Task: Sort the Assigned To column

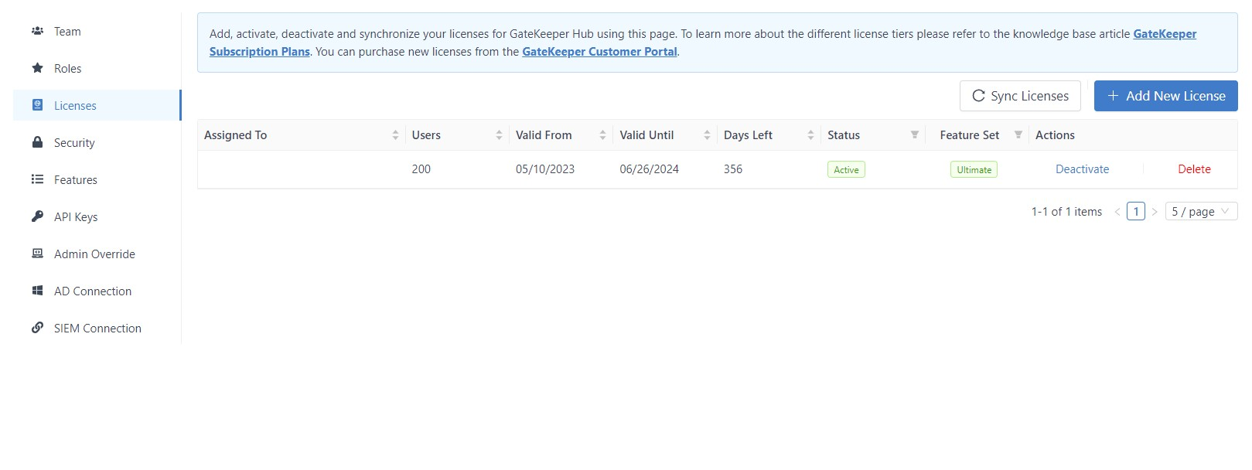Action: point(395,135)
